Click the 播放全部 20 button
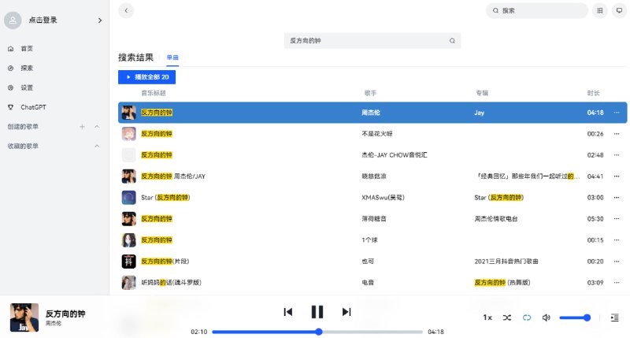 point(146,77)
